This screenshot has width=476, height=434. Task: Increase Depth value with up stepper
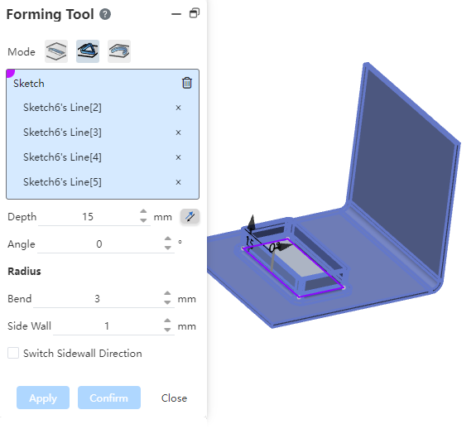(x=143, y=212)
